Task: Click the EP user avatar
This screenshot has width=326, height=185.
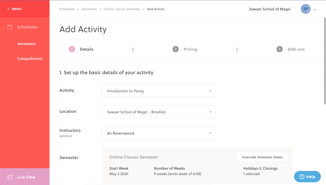Action: pyautogui.click(x=305, y=9)
